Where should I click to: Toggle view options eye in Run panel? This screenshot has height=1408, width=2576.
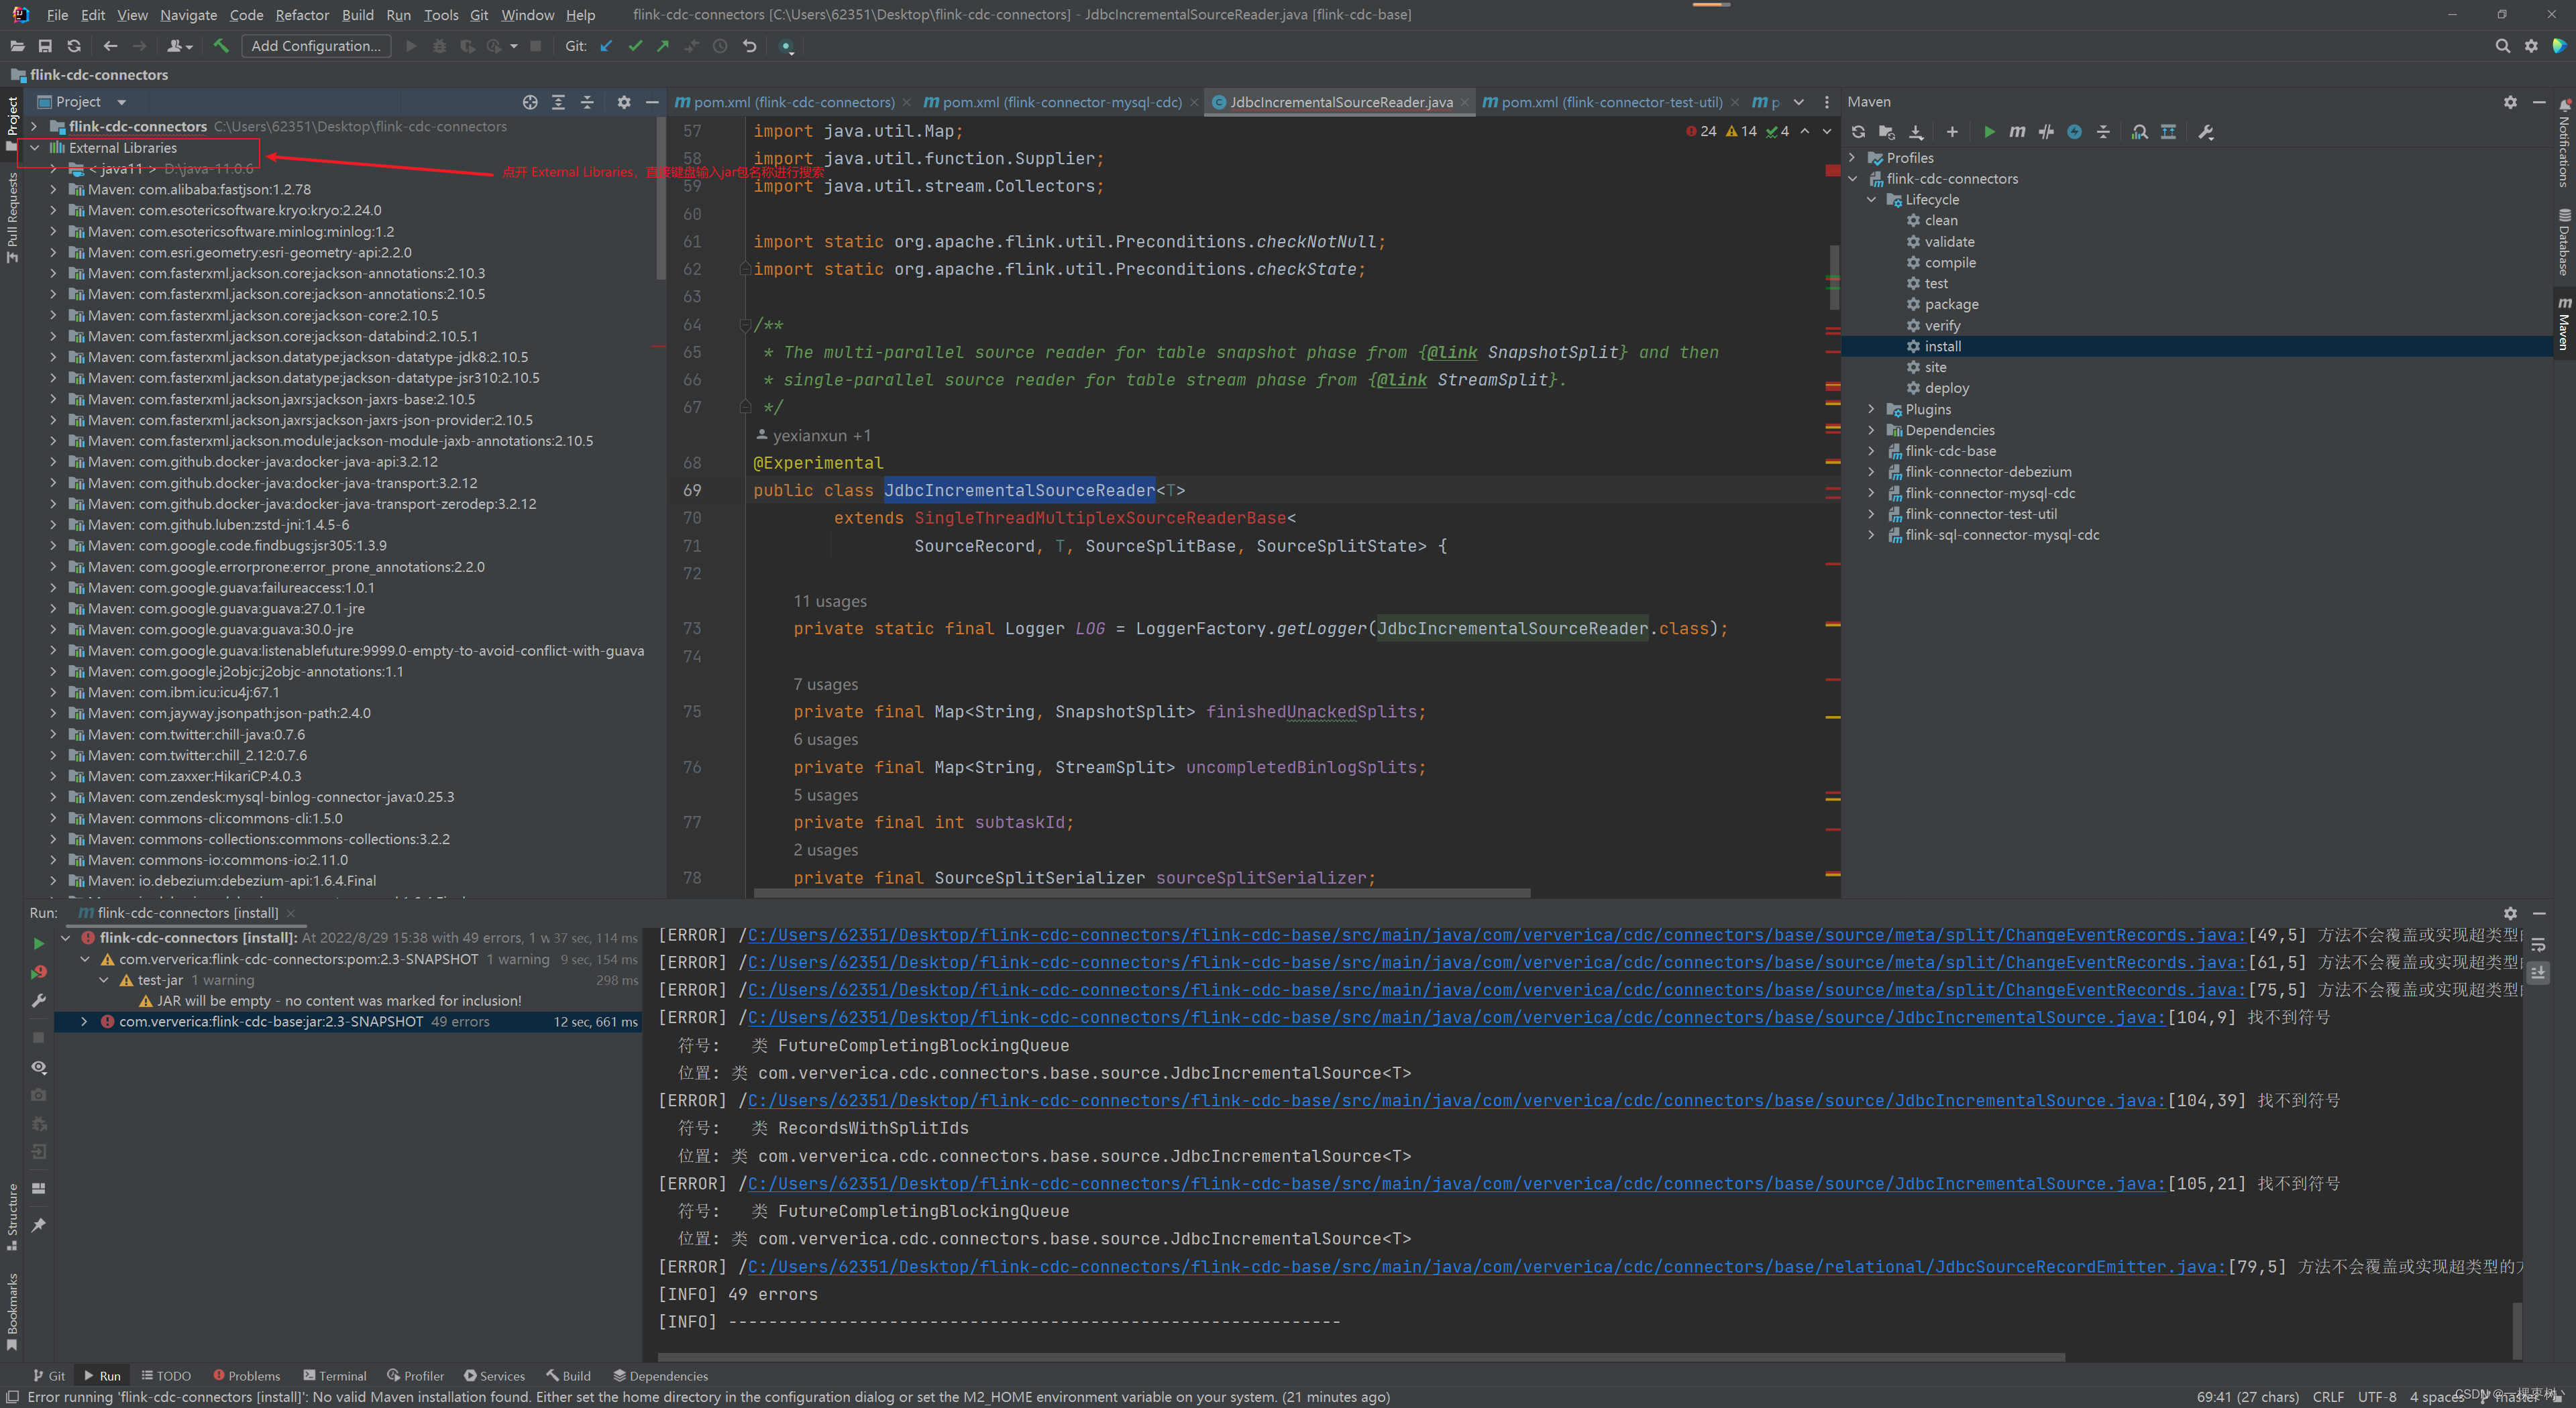click(x=38, y=1067)
